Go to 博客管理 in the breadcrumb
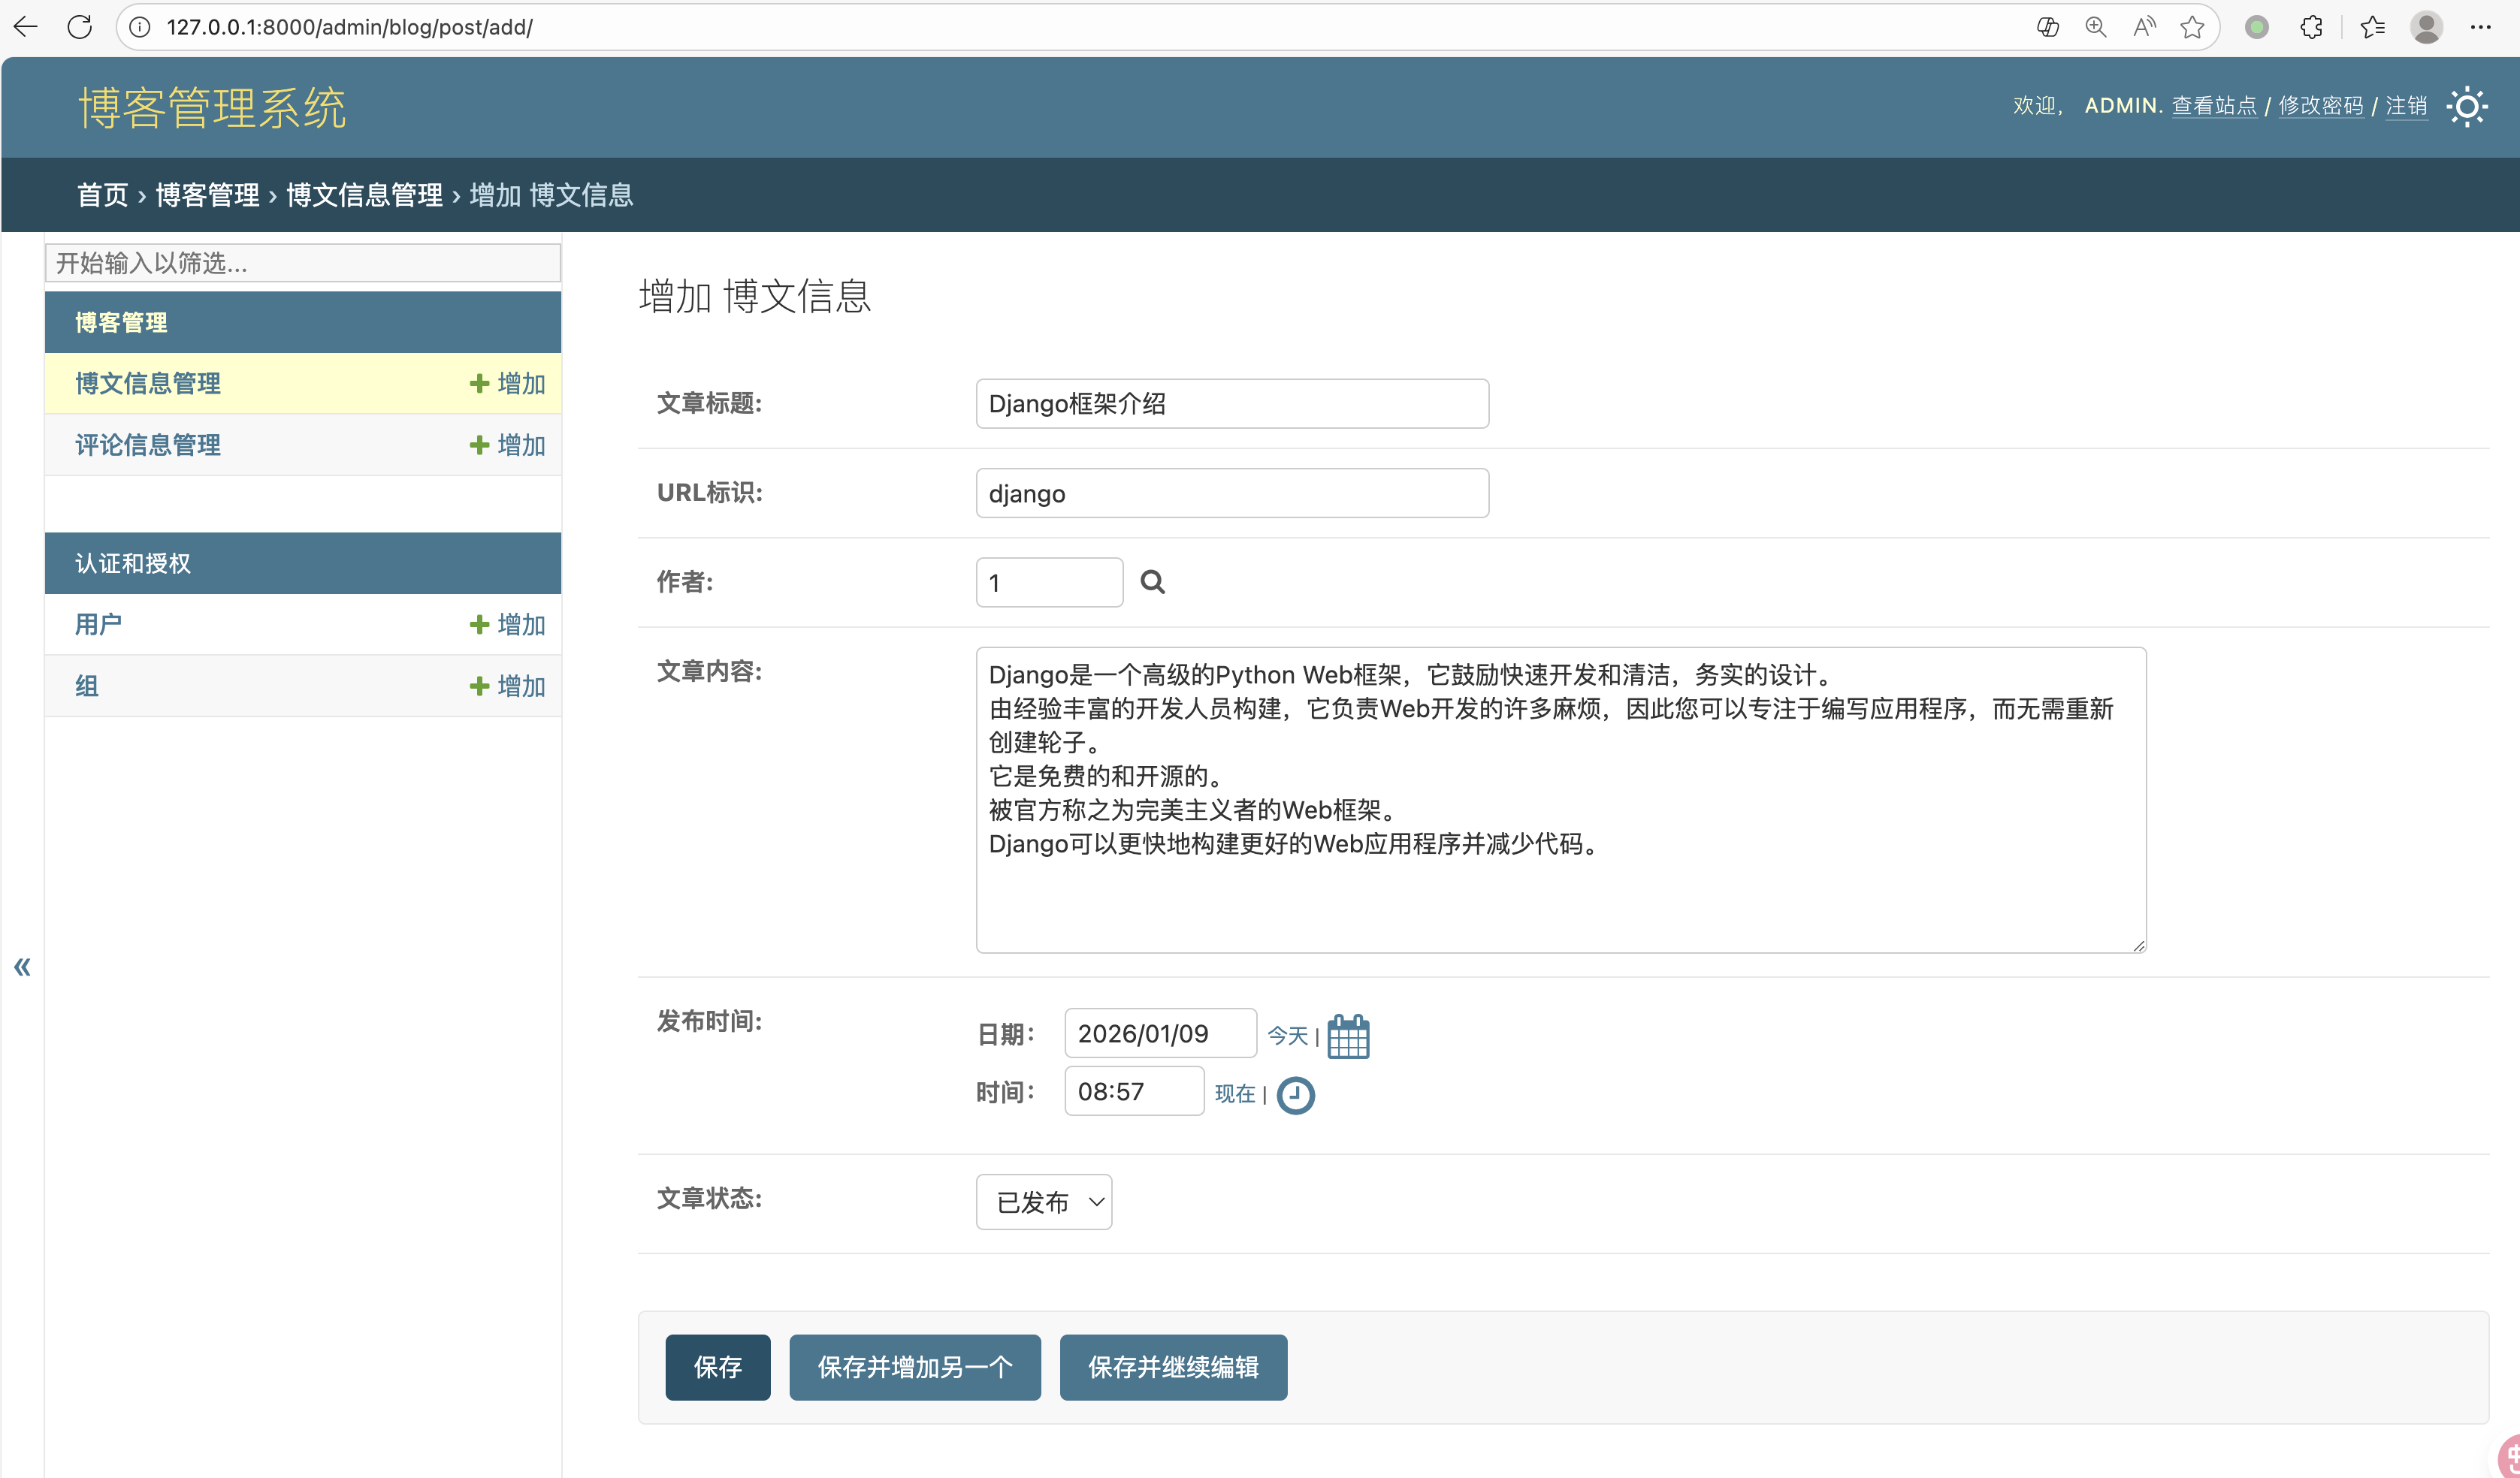 (207, 195)
